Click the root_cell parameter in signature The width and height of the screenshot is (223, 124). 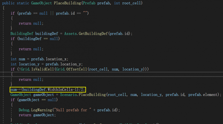[131, 3]
